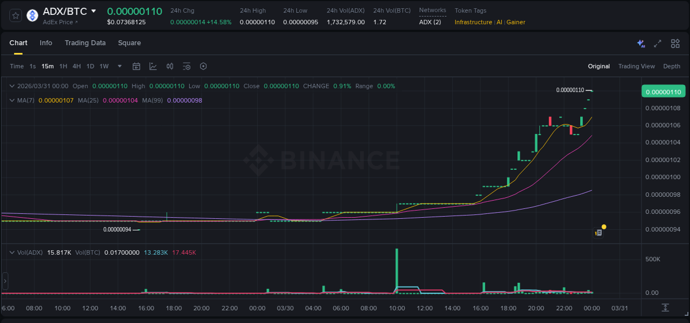Add ADX/BTC to favorites with star icon
The width and height of the screenshot is (690, 323).
click(16, 15)
